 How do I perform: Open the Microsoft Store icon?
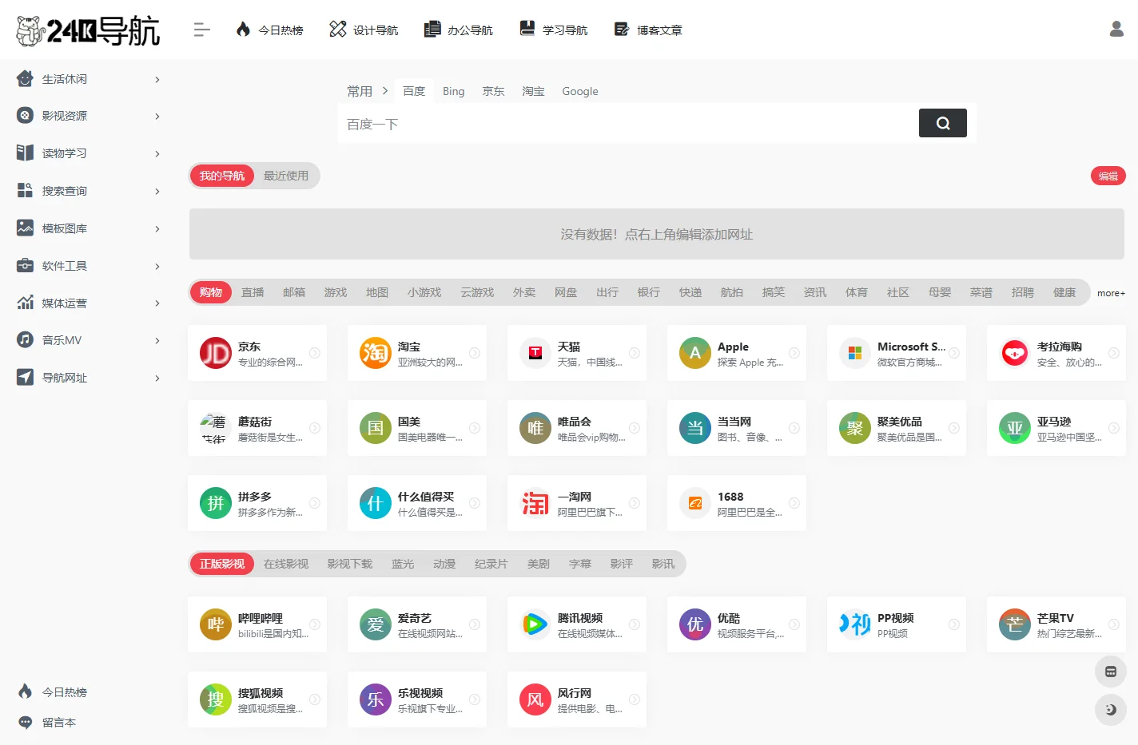pyautogui.click(x=854, y=353)
